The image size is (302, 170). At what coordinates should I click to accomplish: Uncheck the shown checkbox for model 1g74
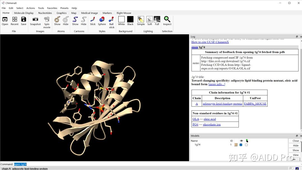(241, 145)
